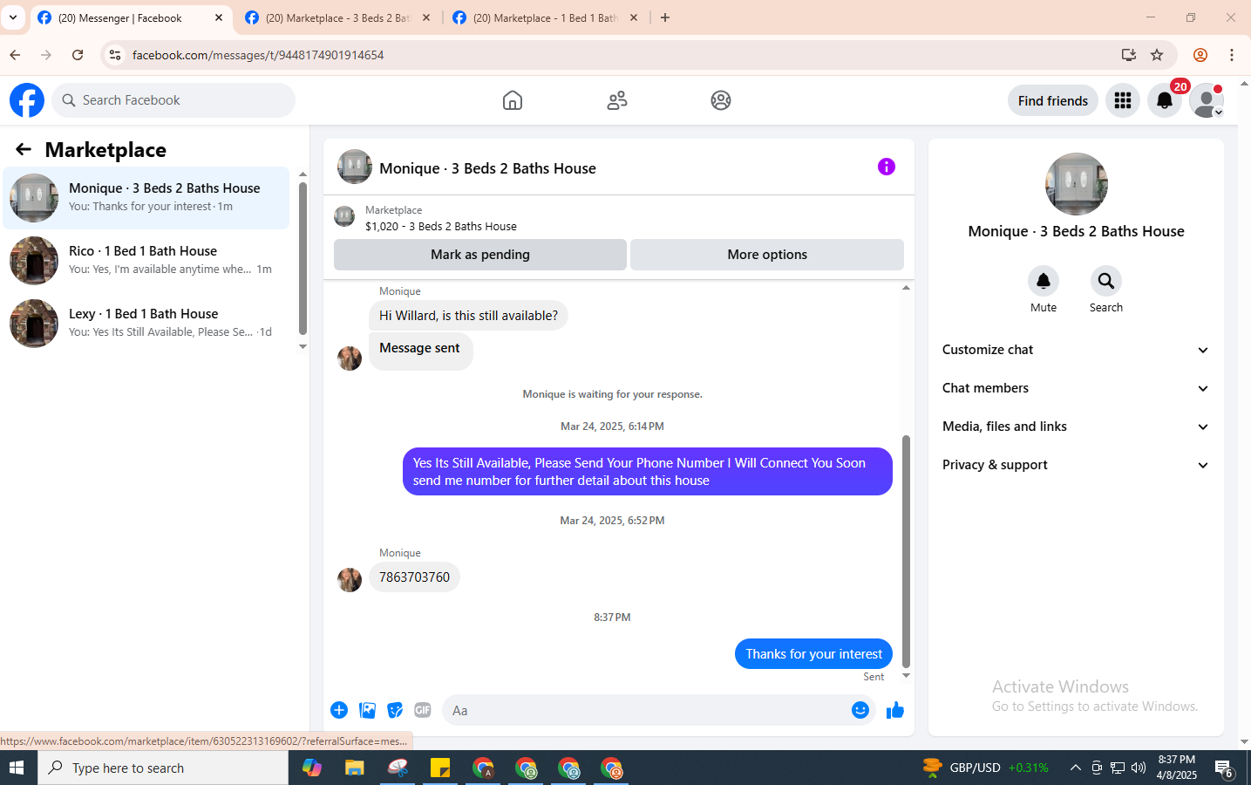Click the Hi Willard, is this still available message
The width and height of the screenshot is (1251, 785).
(x=468, y=316)
